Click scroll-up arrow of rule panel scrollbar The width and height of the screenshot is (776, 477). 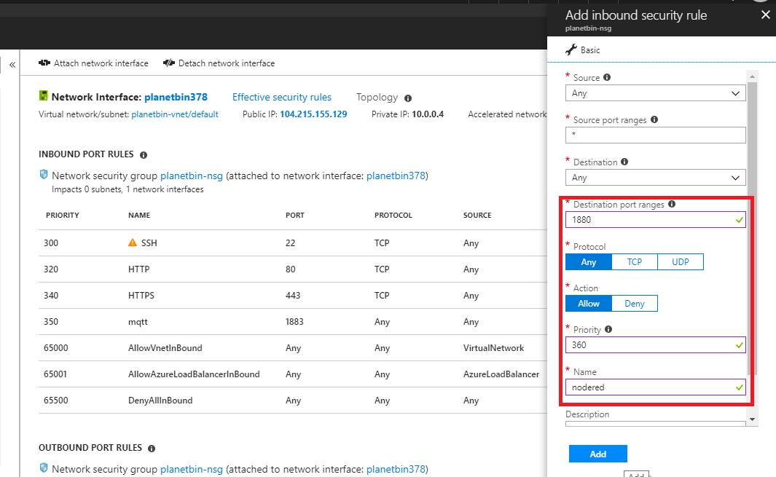(752, 76)
